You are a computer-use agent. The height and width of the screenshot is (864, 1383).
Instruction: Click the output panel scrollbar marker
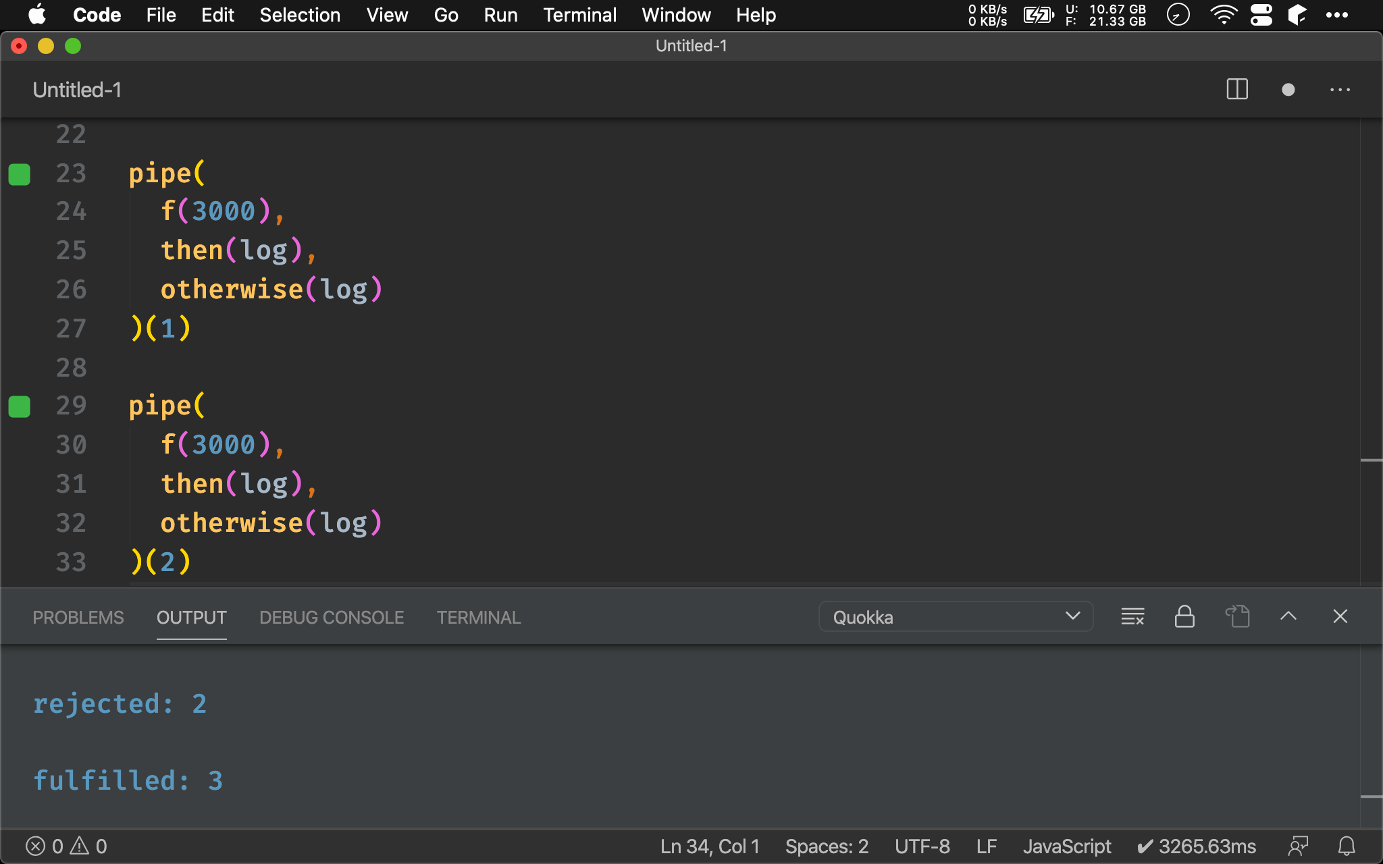pos(1371,796)
